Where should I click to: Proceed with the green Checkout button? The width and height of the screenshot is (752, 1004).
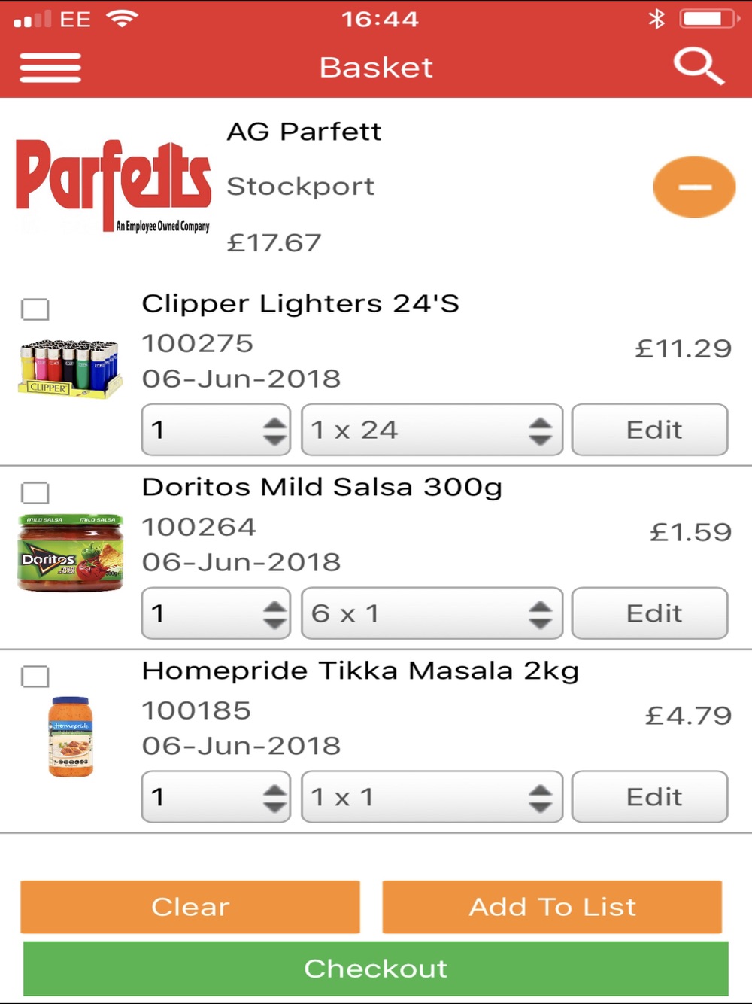click(376, 969)
